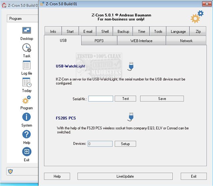Click the gears logo in dialog header
213x186 pixels.
click(x=197, y=17)
